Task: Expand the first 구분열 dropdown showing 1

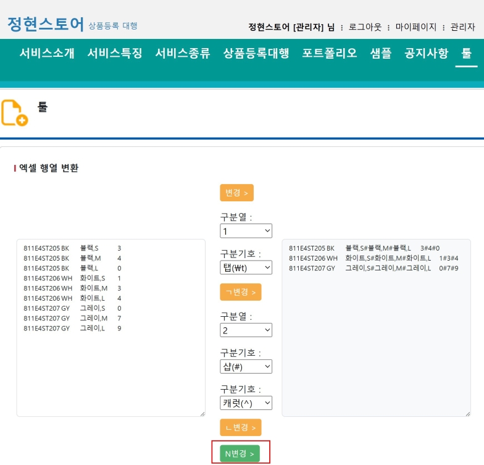Action: (x=246, y=231)
